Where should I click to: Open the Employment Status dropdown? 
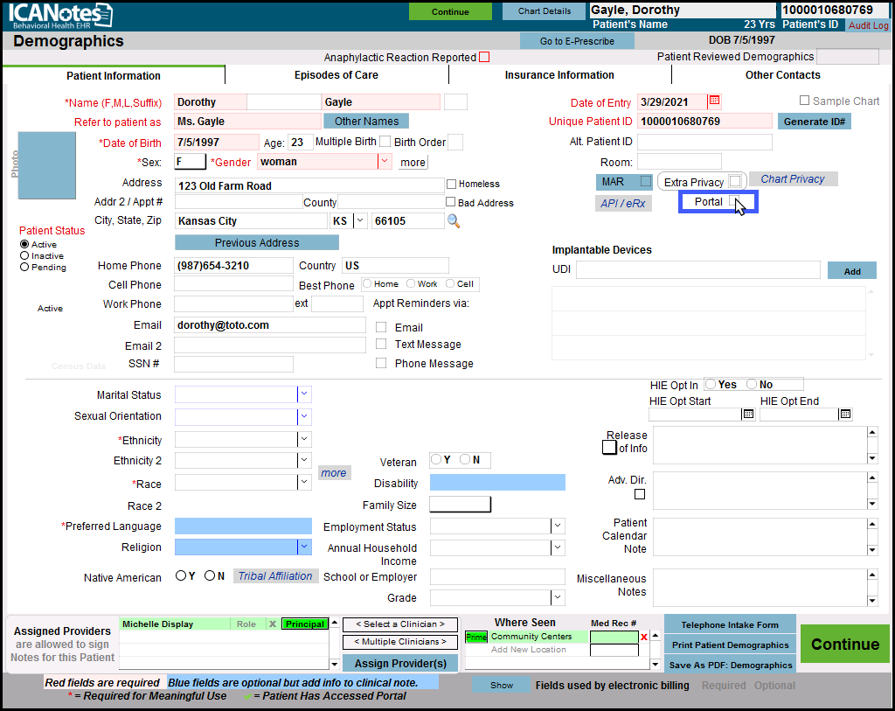click(x=557, y=526)
